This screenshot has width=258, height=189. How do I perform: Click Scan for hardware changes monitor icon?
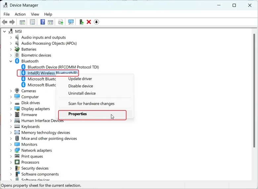click(71, 22)
